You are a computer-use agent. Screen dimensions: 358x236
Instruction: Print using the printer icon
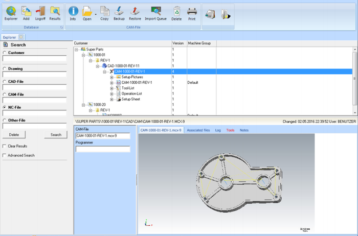pos(192,14)
